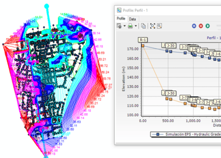
Task: Switch to the Profile tab
Action: click(x=121, y=18)
